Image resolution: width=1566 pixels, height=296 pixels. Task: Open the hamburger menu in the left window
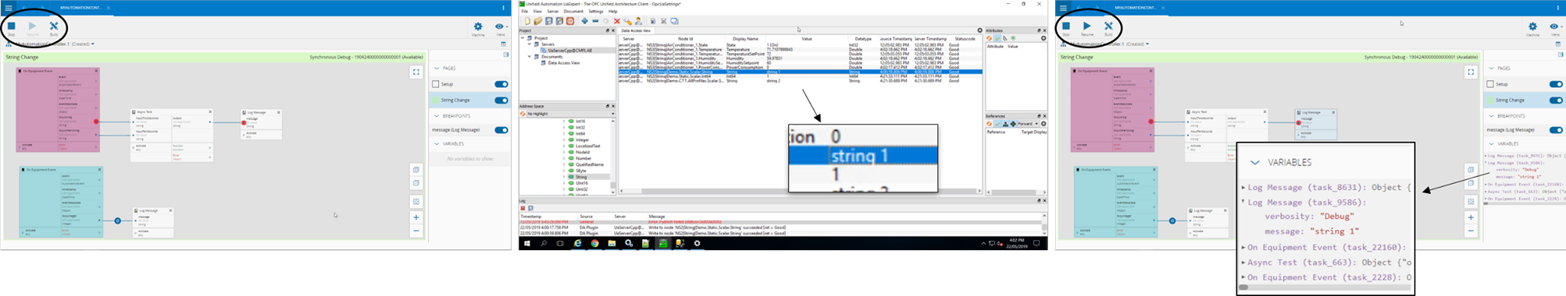pos(8,8)
